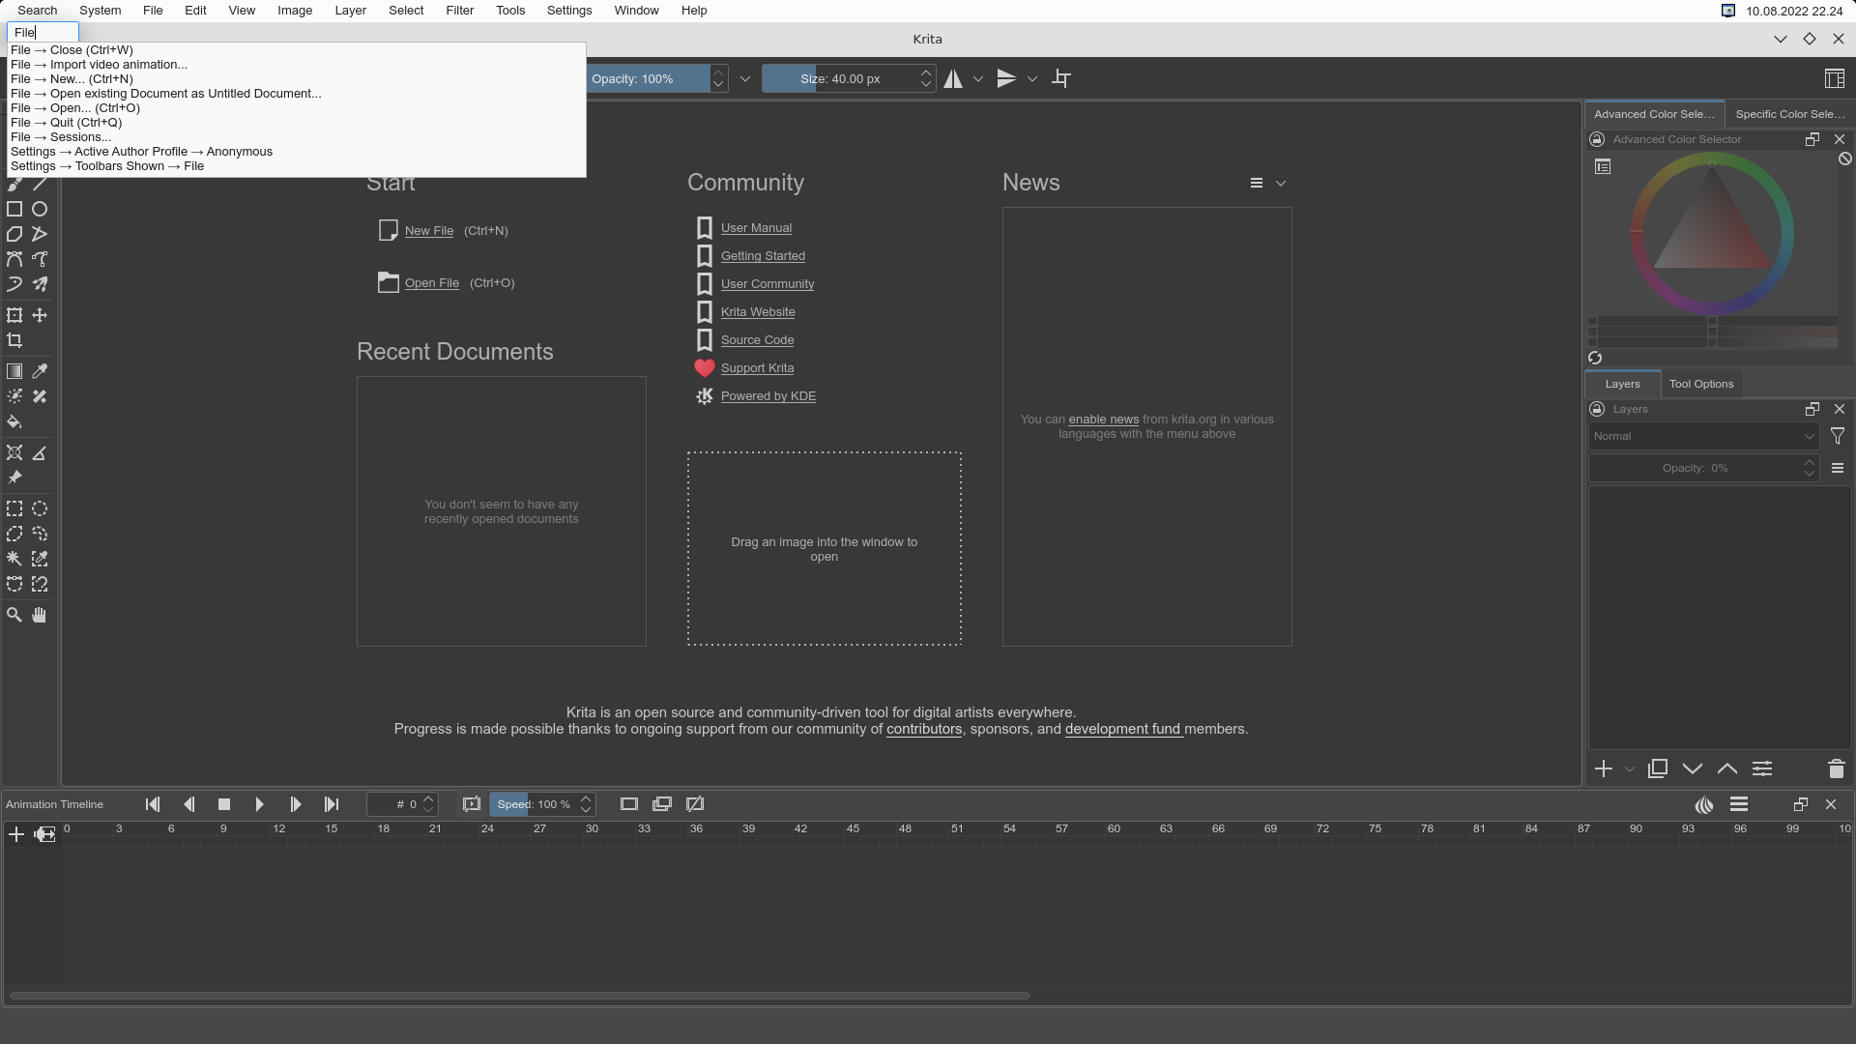Select the Fill tool
Screen dimensions: 1856x1044
click(x=14, y=422)
